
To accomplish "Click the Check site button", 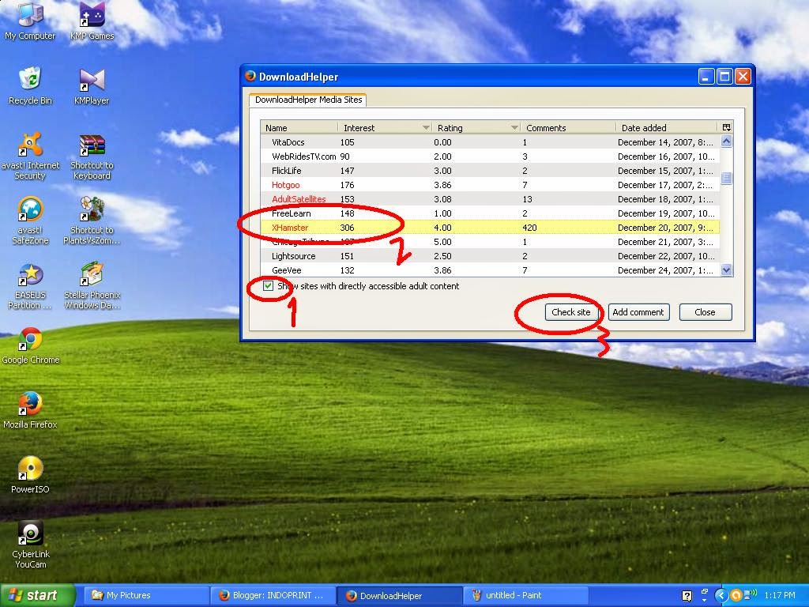I will click(x=571, y=311).
